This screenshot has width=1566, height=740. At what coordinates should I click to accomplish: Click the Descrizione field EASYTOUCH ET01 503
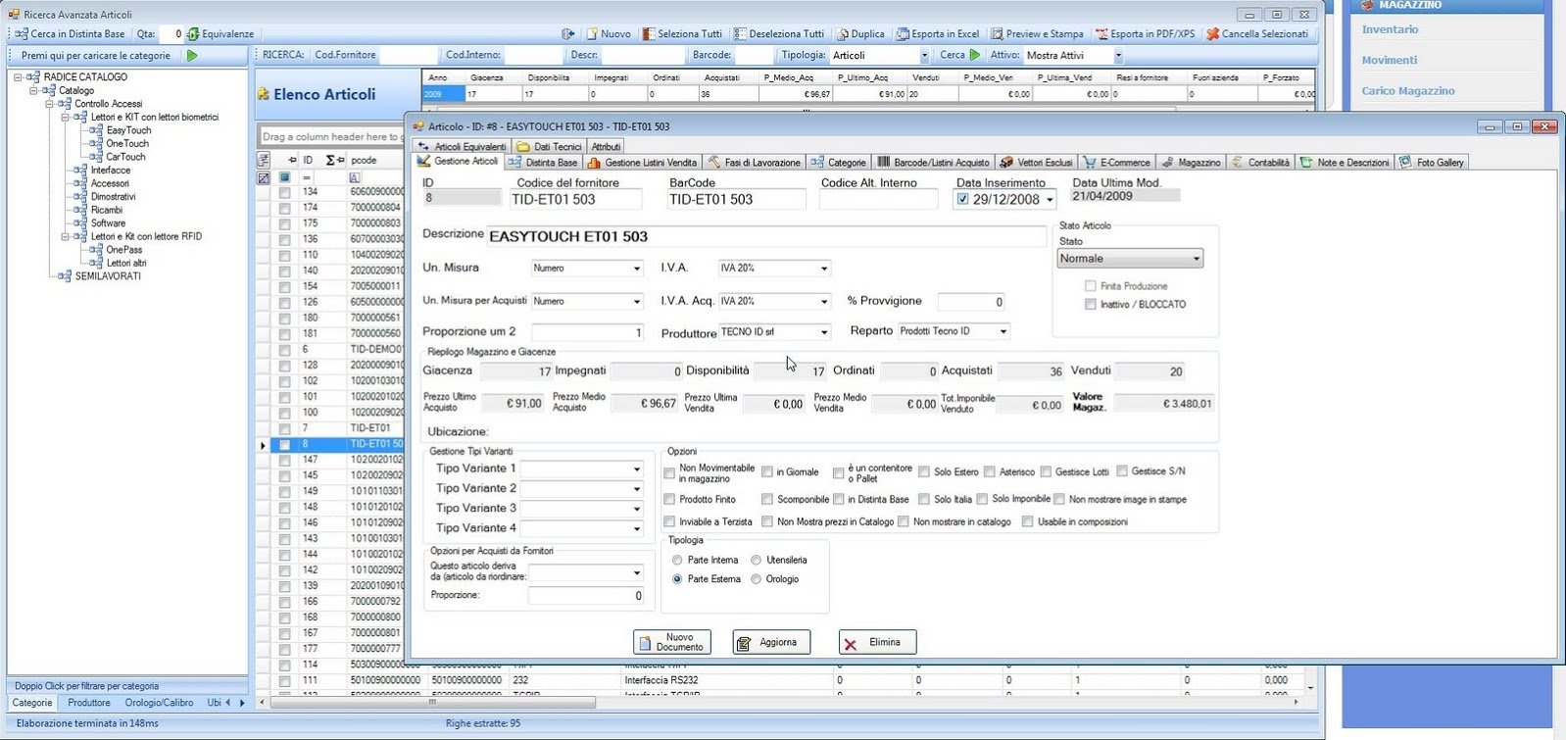tap(766, 236)
